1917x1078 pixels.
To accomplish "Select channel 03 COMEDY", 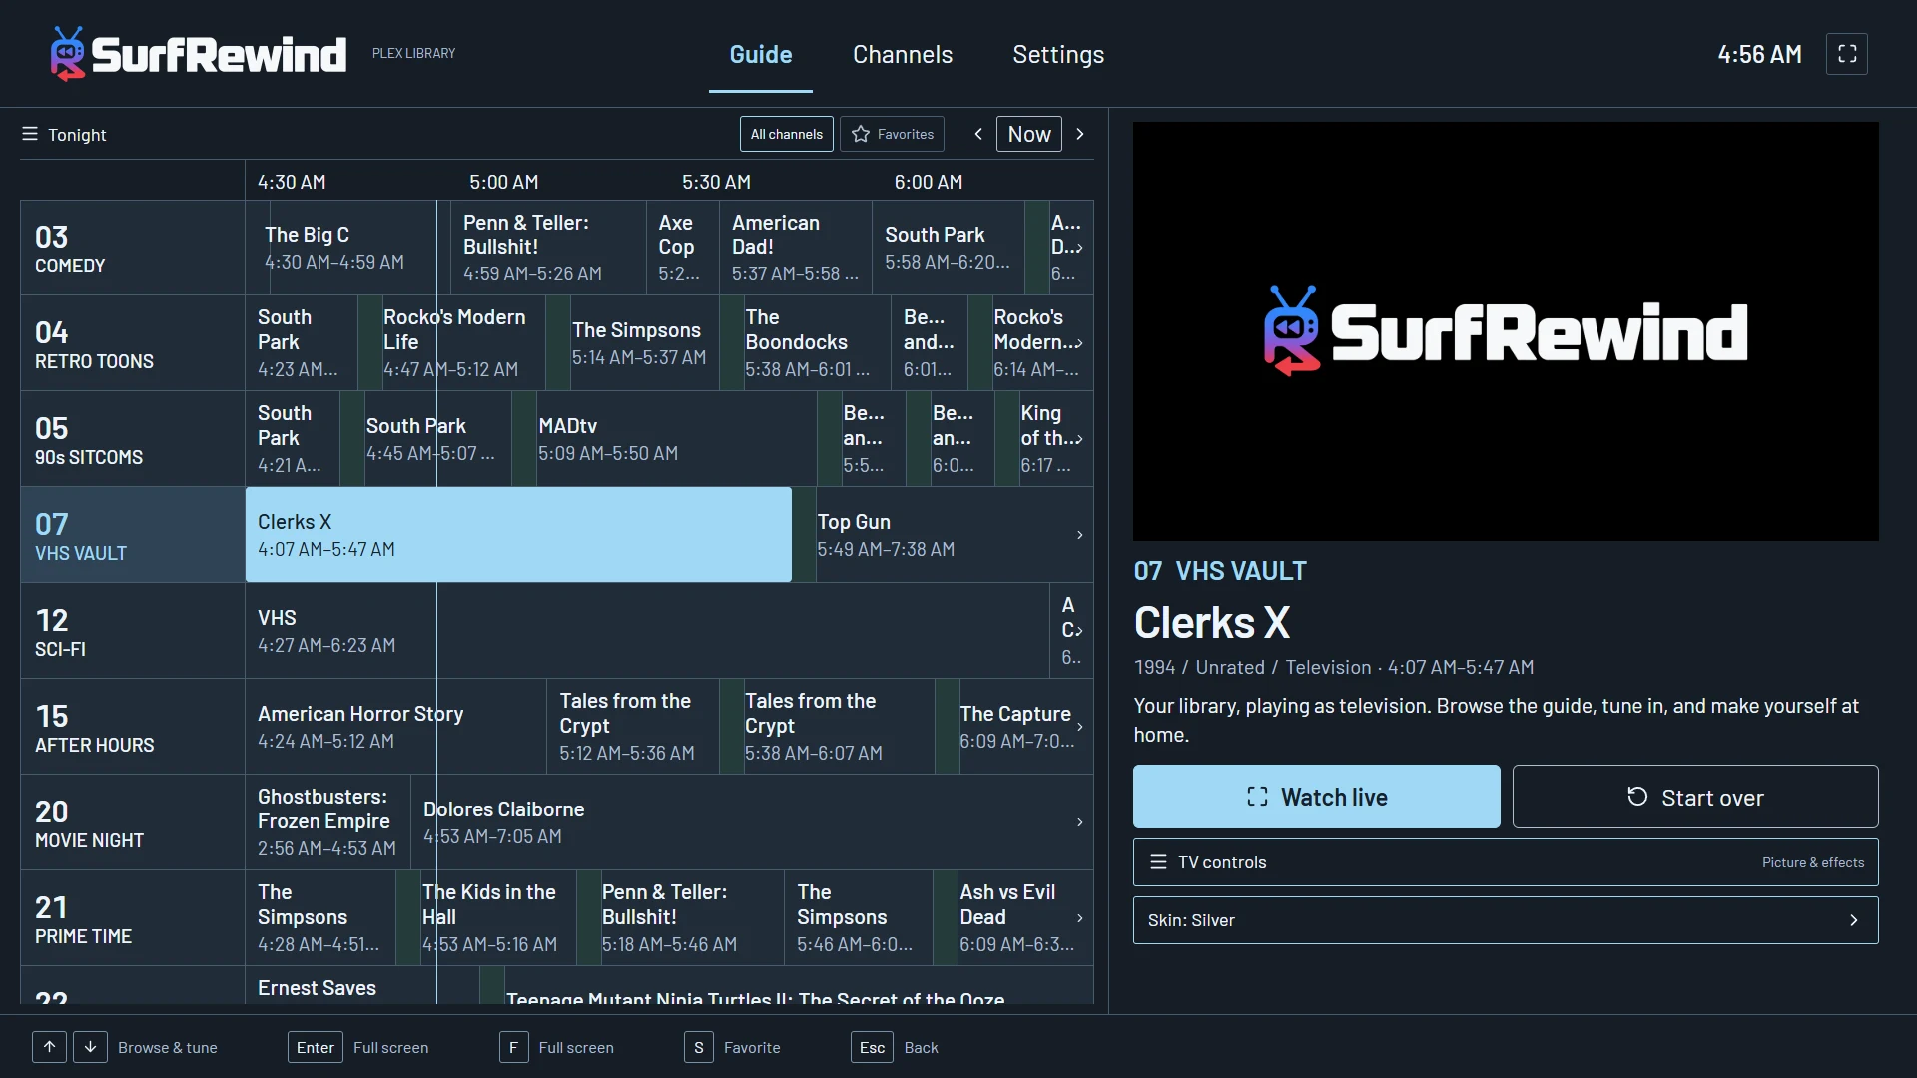I will coord(133,248).
